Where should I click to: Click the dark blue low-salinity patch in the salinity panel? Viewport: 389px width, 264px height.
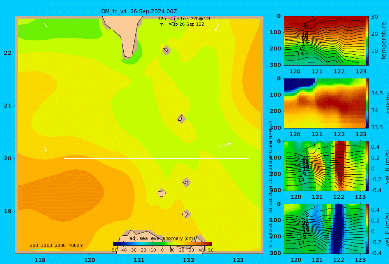298,84
